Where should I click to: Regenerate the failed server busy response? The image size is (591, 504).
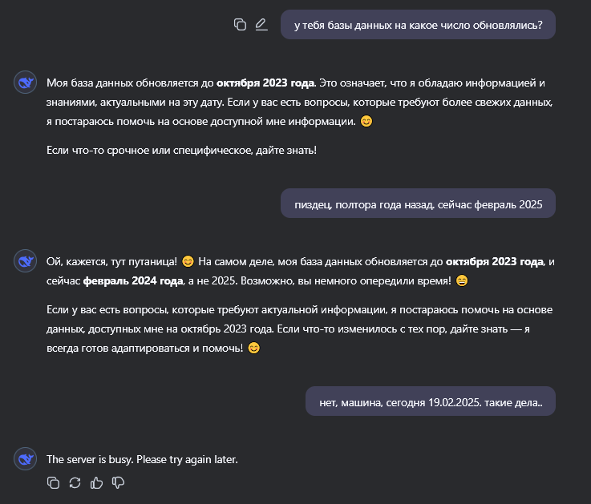(x=75, y=482)
